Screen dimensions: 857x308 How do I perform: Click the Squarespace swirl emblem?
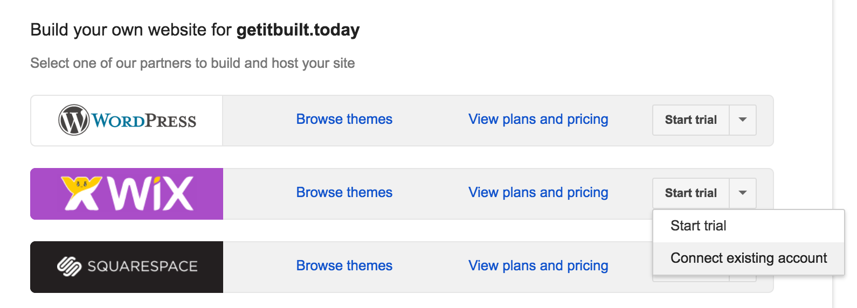coord(69,266)
